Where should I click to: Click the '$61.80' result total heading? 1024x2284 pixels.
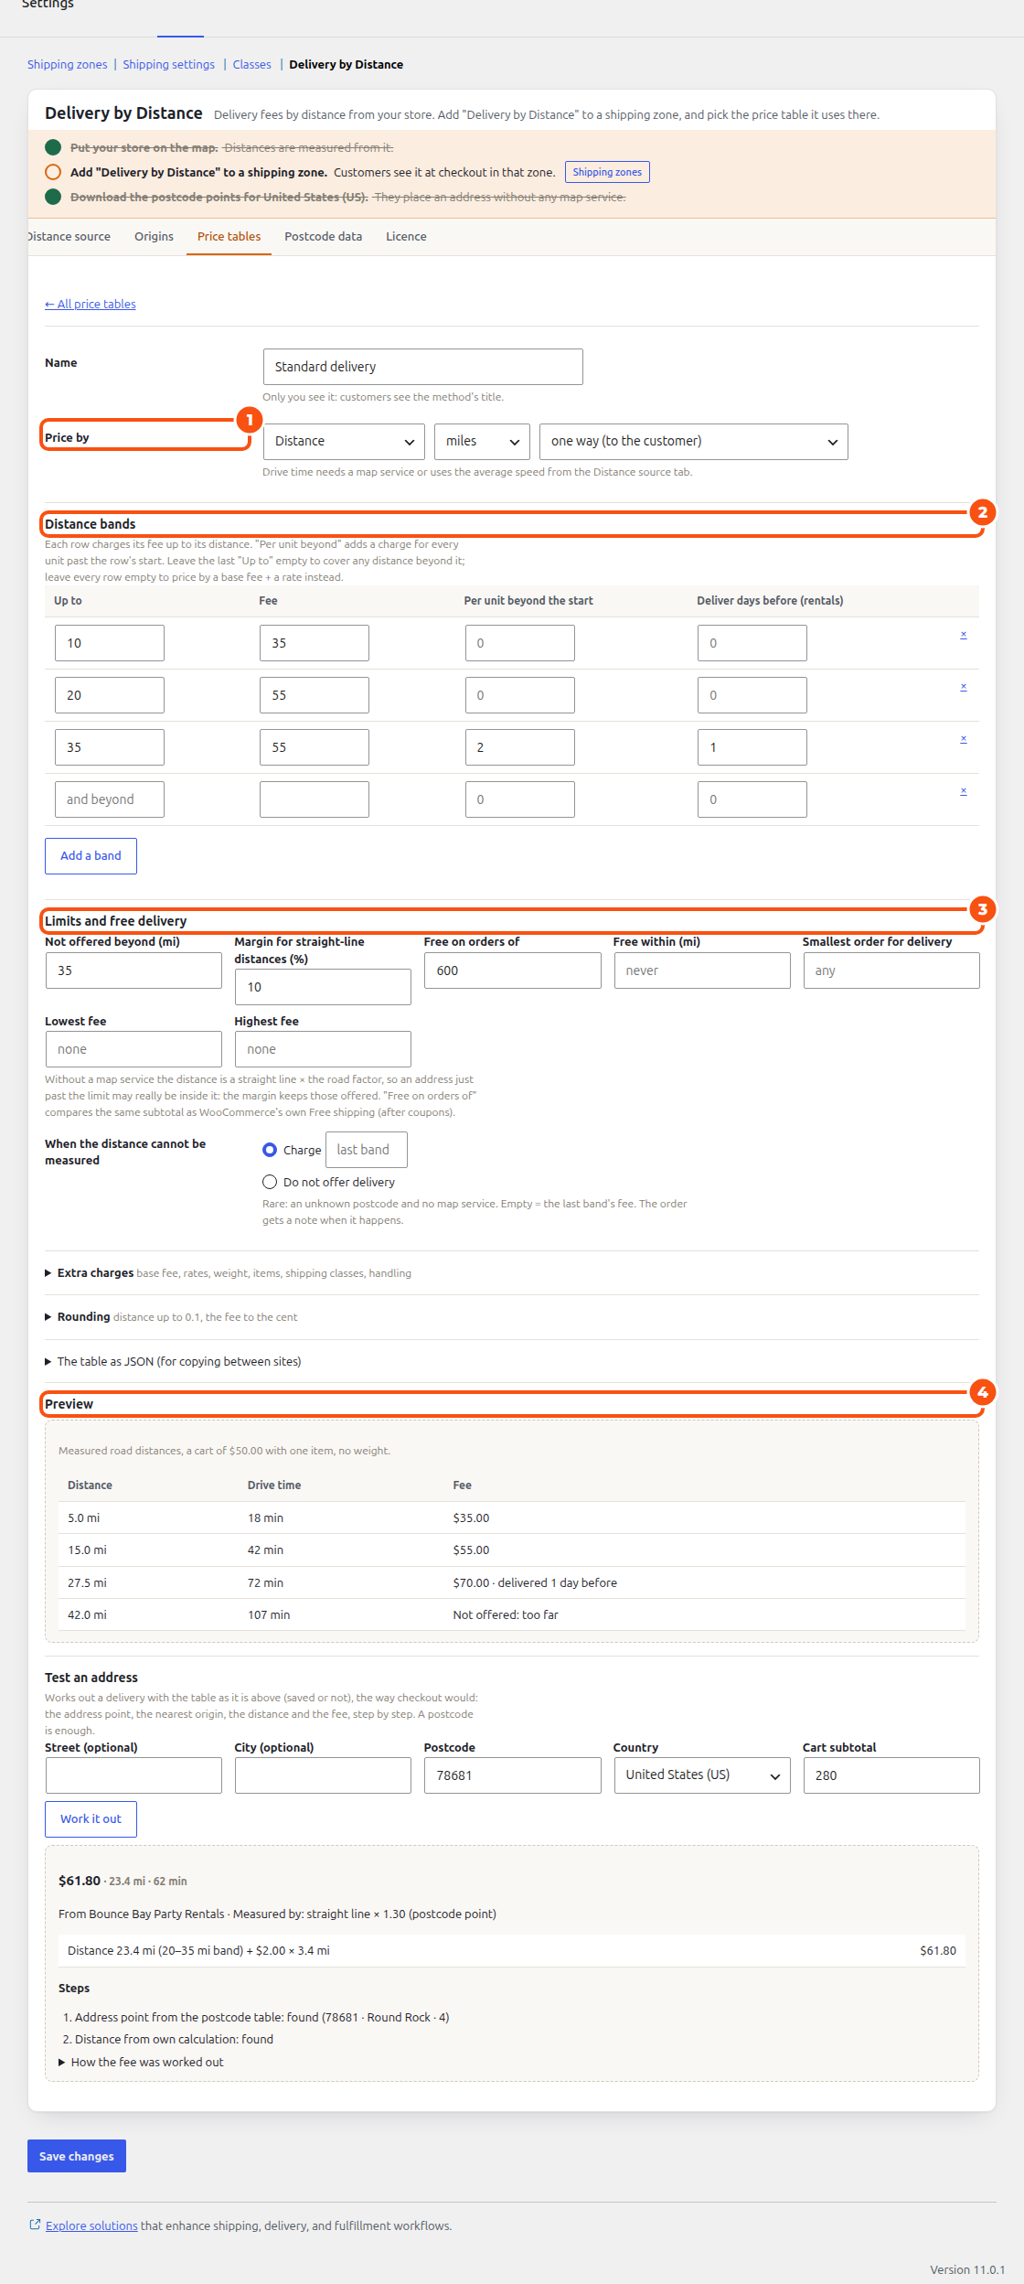(x=80, y=1881)
